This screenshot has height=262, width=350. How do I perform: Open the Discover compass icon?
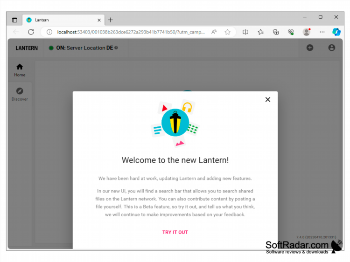coord(20,91)
